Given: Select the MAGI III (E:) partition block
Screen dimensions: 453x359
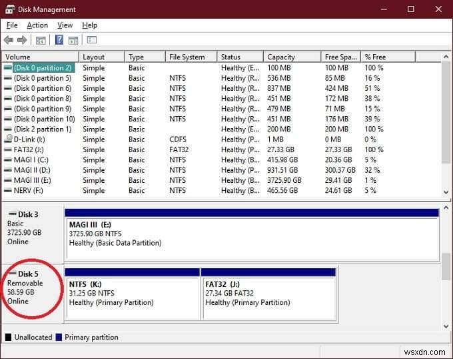Looking at the screenshot, I should (252, 235).
